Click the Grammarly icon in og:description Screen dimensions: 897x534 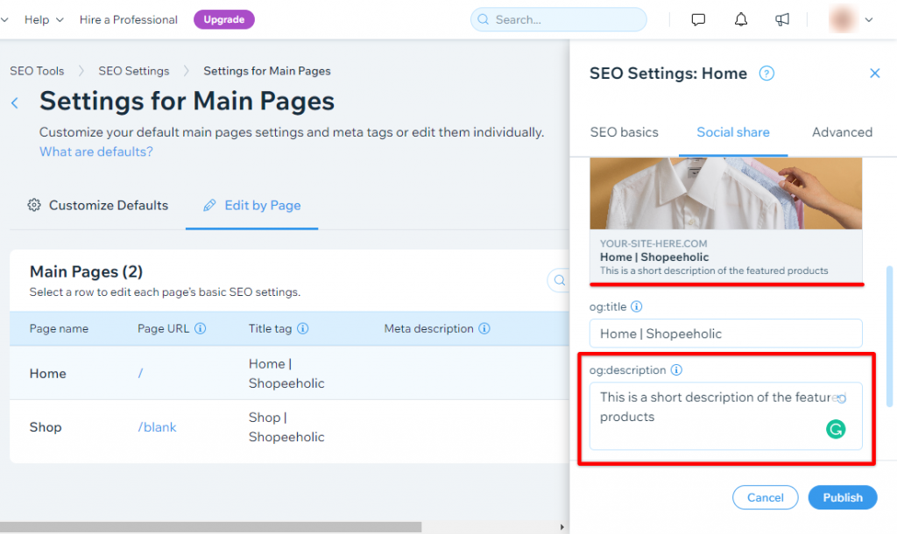click(837, 430)
